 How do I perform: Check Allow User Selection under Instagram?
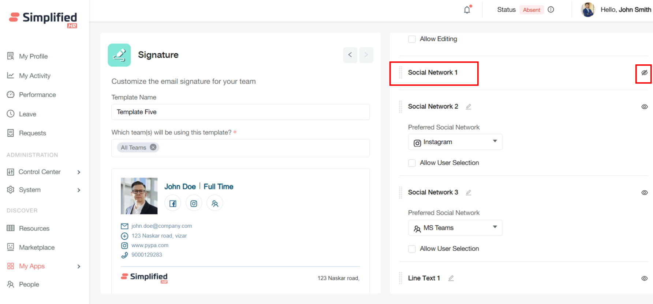tap(412, 163)
